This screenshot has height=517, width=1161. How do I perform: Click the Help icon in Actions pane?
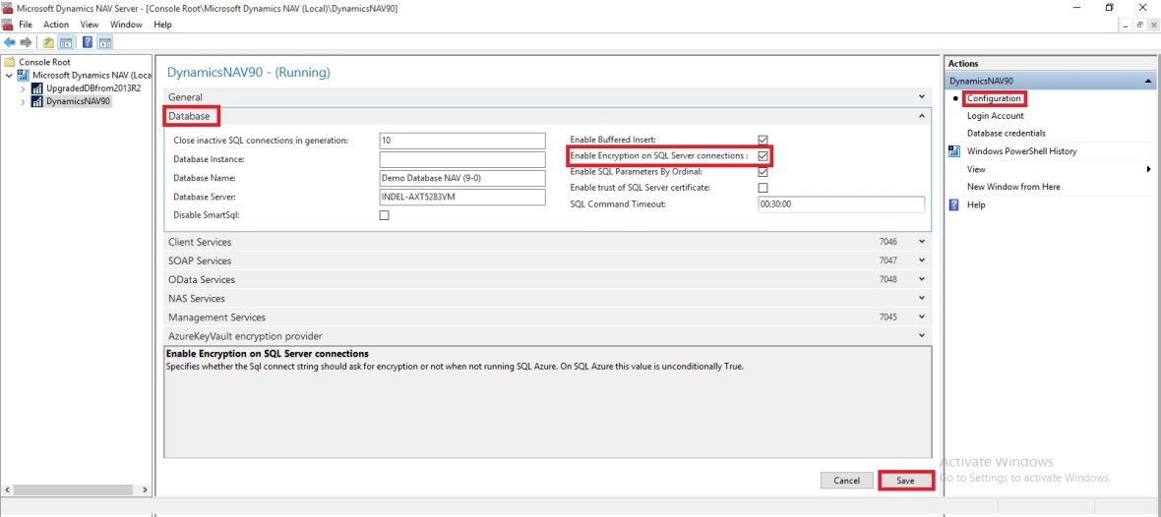[x=954, y=204]
